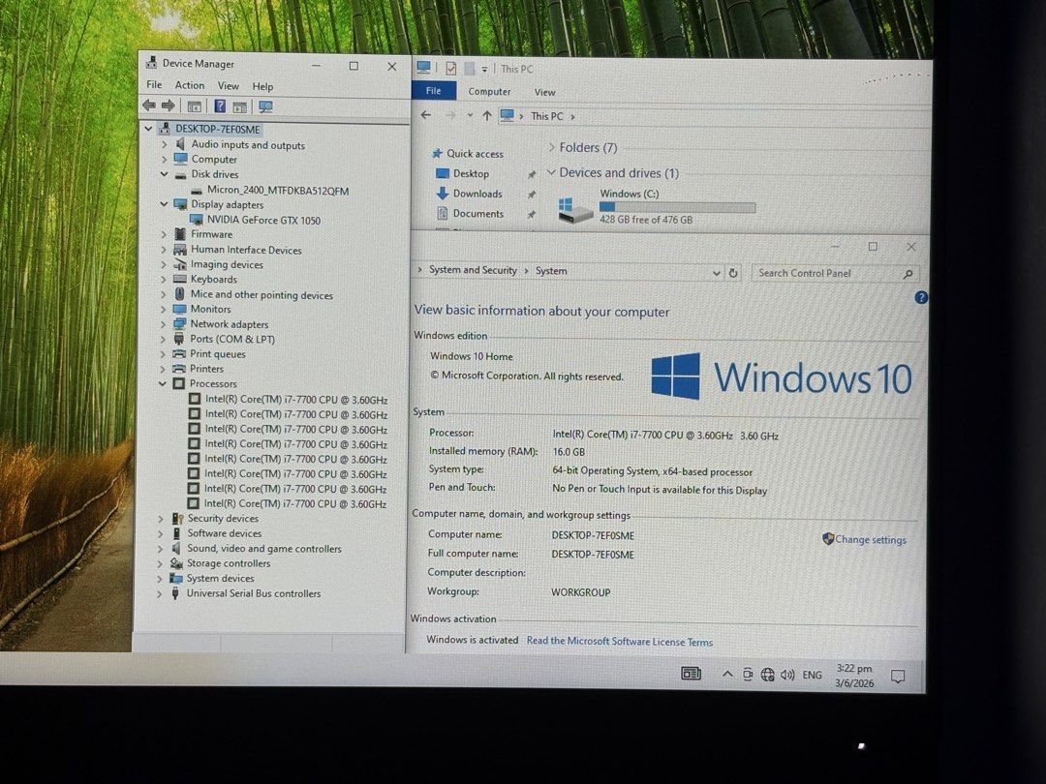Open the Help menu in Device Manager
Image resolution: width=1046 pixels, height=784 pixels.
[262, 87]
